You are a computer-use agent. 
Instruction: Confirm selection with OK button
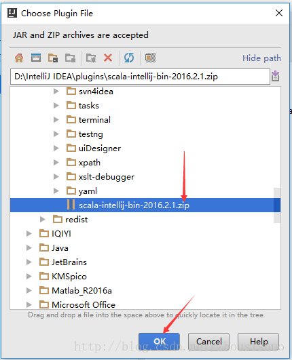pyautogui.click(x=159, y=342)
